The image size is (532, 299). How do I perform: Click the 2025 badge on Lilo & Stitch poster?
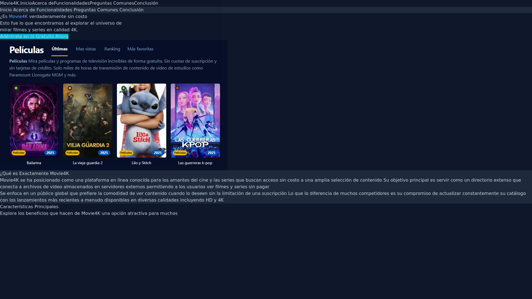click(x=158, y=153)
